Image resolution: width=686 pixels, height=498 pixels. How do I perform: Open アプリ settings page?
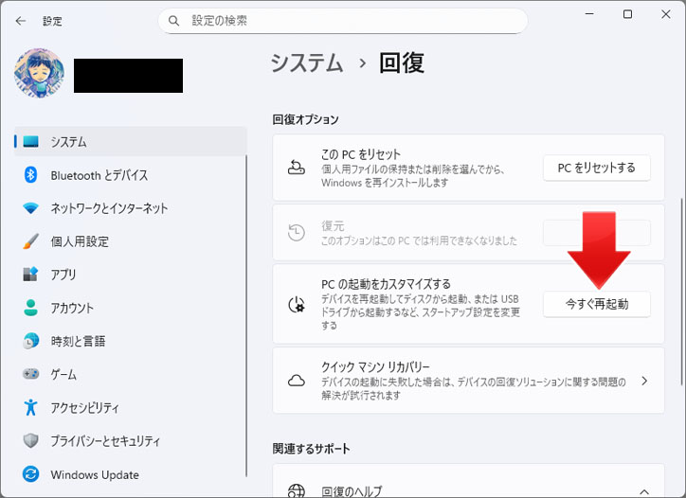click(63, 275)
